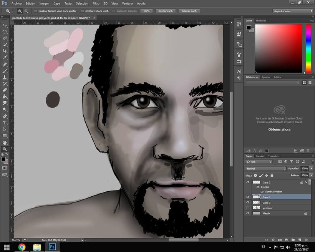Viewport: 315px width, 252px height.
Task: Select the Move tool
Action: pyautogui.click(x=5, y=25)
